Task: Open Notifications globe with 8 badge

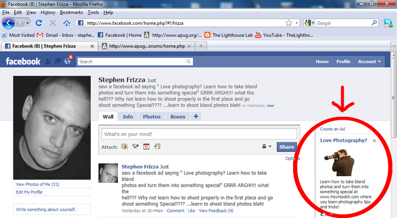Action: click(68, 60)
